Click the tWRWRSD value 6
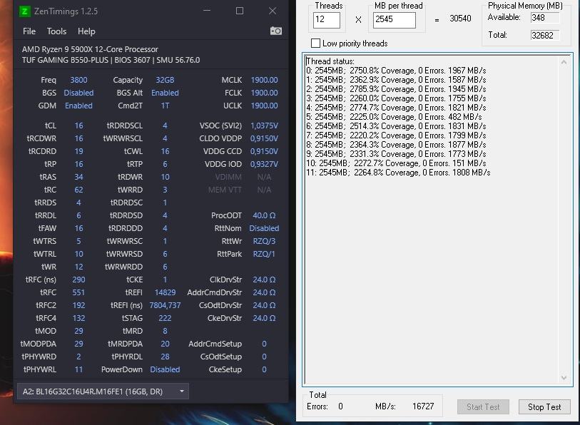The image size is (580, 425). pos(165,254)
